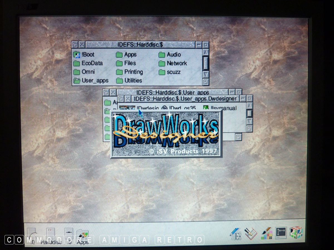Click the colourful cube task manager icon
The image size is (334, 250).
[x=296, y=233]
